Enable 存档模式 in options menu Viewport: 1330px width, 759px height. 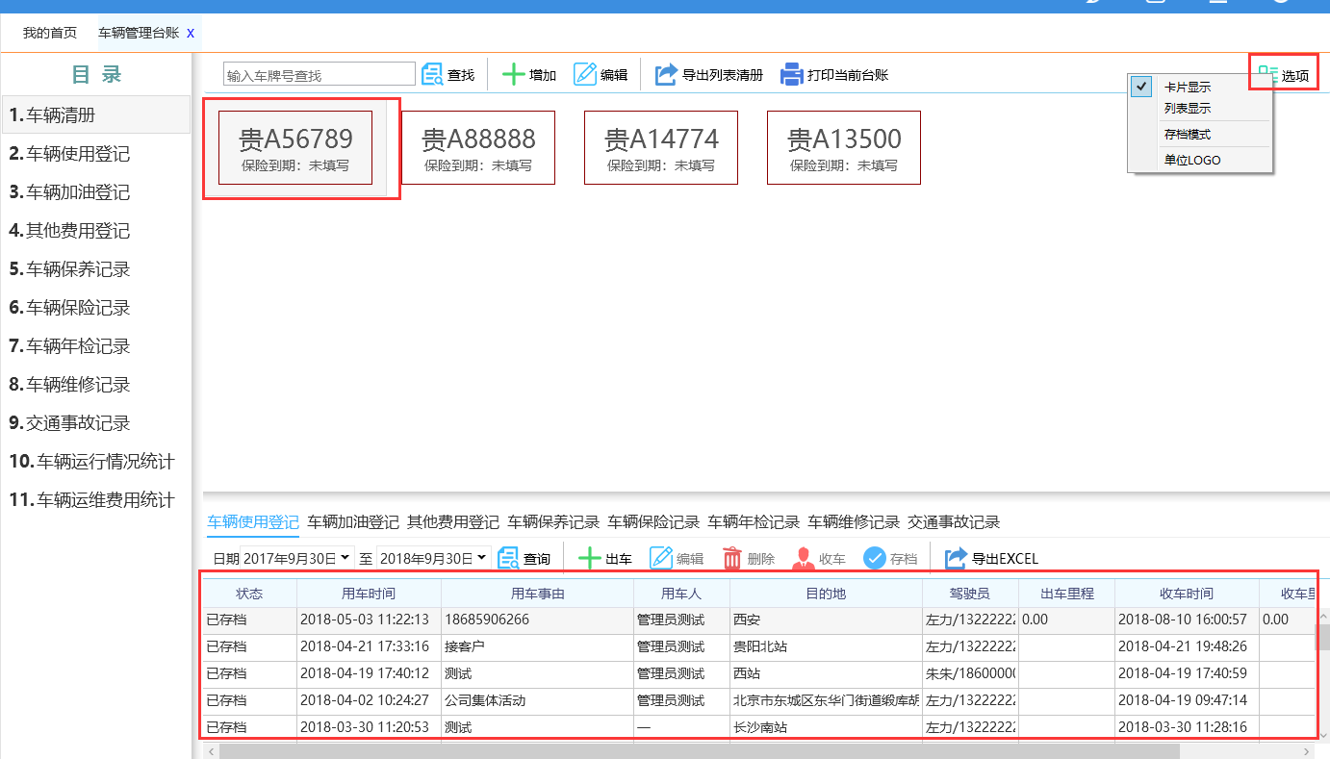[x=1188, y=135]
